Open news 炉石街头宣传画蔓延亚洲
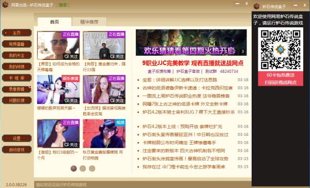Viewport: 310px width, 188px height. coord(185,135)
